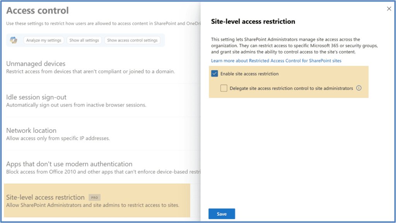Click the info icon next to Delegate option
Viewport: 396px width, 223px height.
tap(358, 88)
